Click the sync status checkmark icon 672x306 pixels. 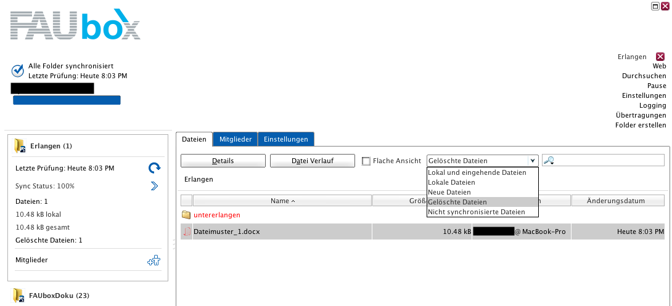point(18,71)
